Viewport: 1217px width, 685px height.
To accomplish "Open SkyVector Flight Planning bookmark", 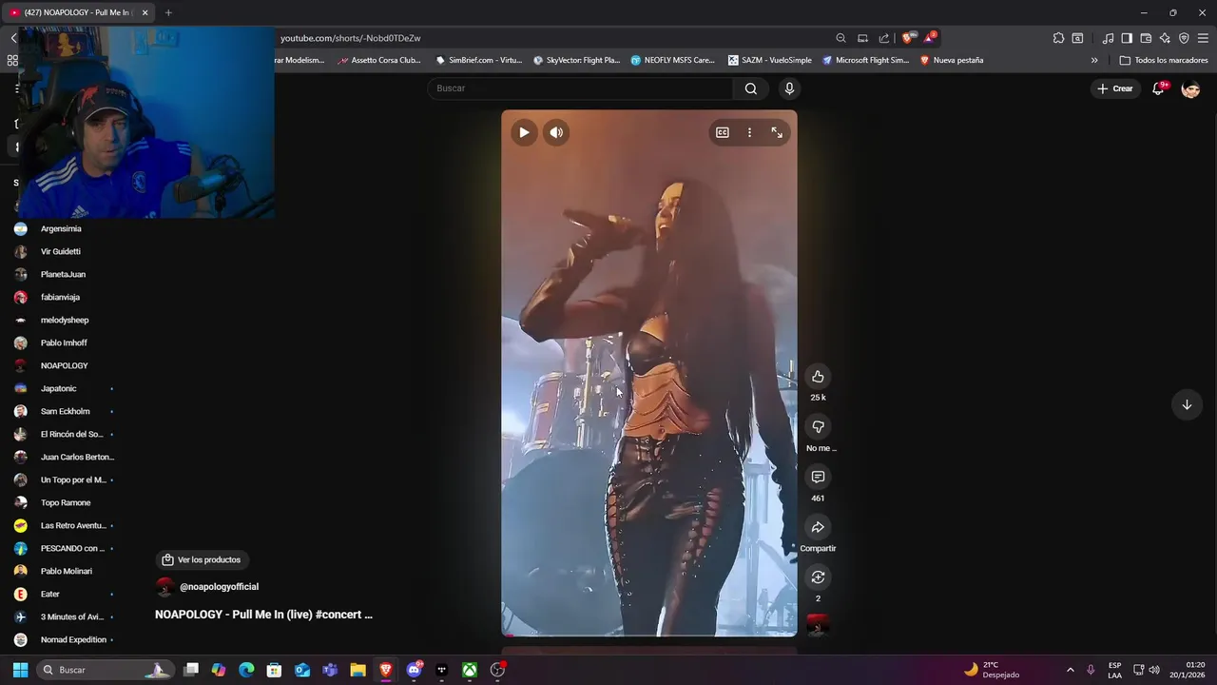I will 576,60.
